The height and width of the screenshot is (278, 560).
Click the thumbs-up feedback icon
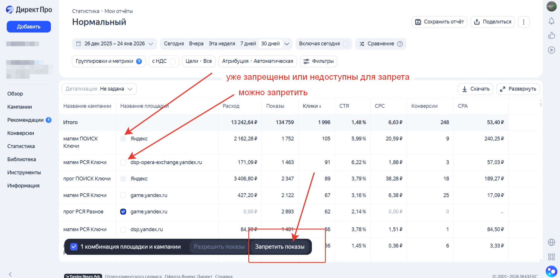[551, 35]
